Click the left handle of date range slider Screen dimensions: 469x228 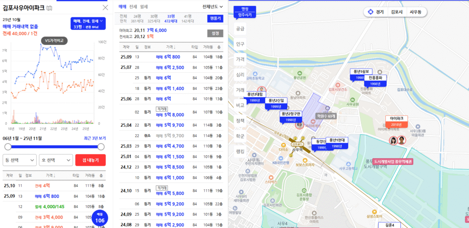pyautogui.click(x=8, y=147)
